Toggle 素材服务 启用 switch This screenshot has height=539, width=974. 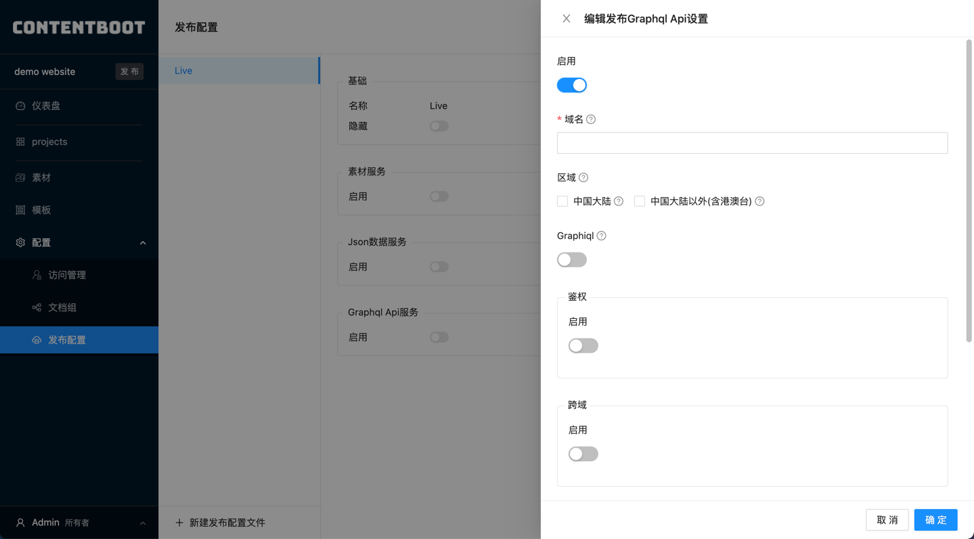[439, 196]
